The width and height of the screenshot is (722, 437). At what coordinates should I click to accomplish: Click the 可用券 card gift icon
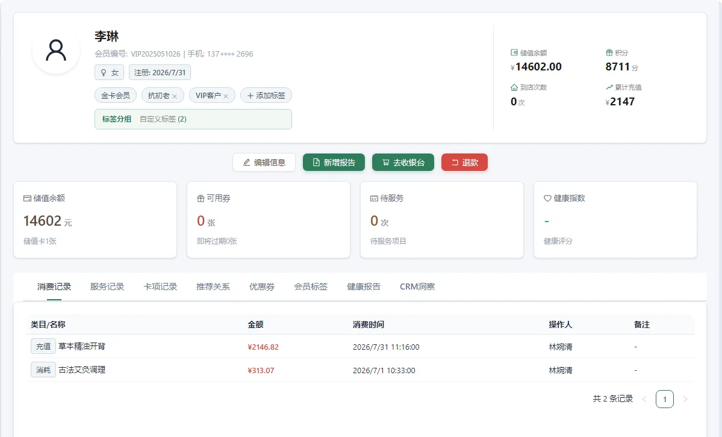pos(201,199)
